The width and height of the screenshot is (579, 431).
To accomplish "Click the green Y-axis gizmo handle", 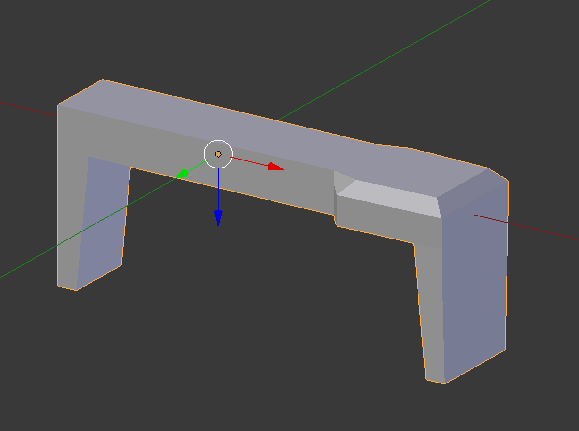I will 184,174.
